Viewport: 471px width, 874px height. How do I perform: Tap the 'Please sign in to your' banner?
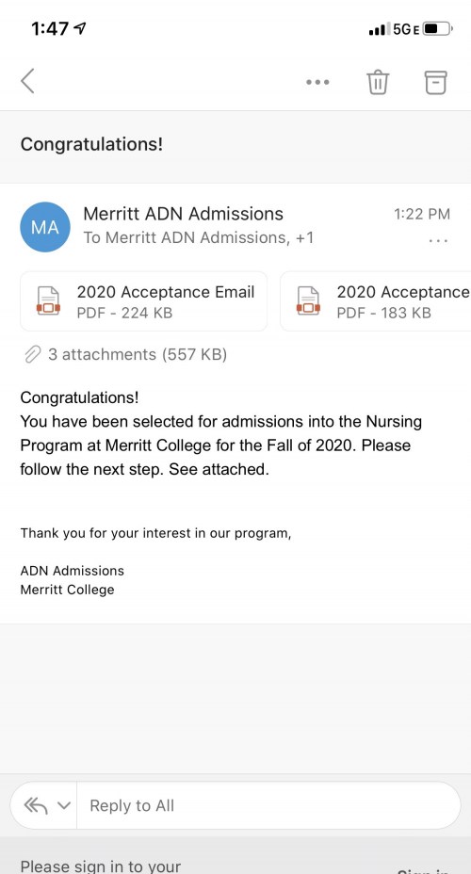(x=101, y=866)
